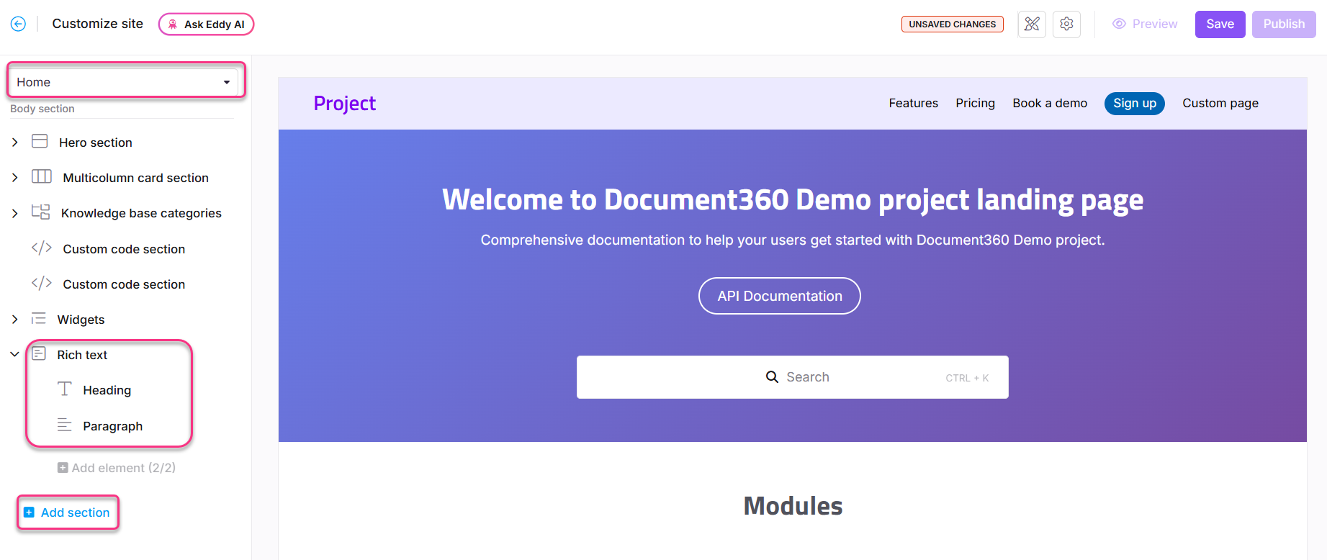Viewport: 1327px width, 560px height.
Task: Click the Hero section layout icon
Action: [40, 141]
